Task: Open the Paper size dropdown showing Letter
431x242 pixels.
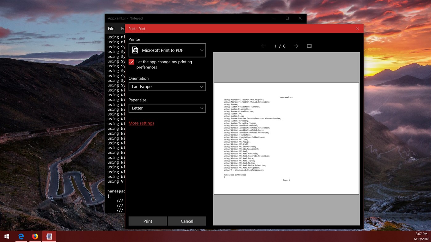Action: tap(167, 108)
